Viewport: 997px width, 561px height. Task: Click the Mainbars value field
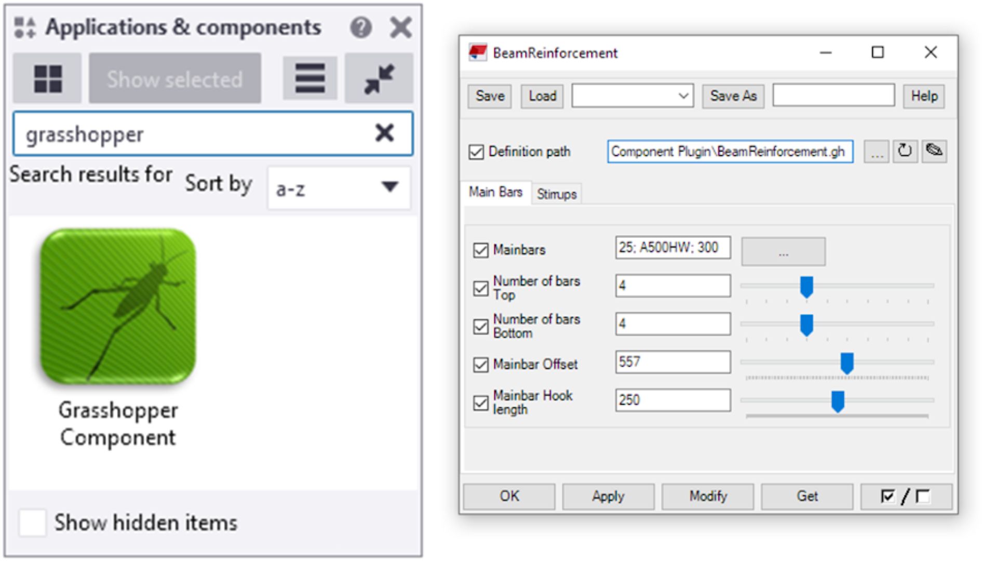click(673, 248)
